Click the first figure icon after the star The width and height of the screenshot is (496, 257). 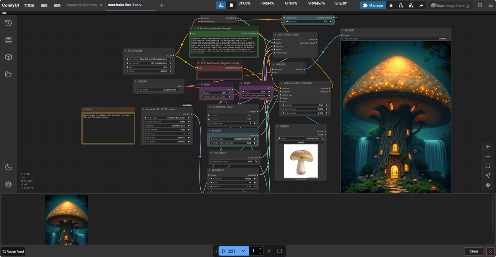[x=401, y=5]
